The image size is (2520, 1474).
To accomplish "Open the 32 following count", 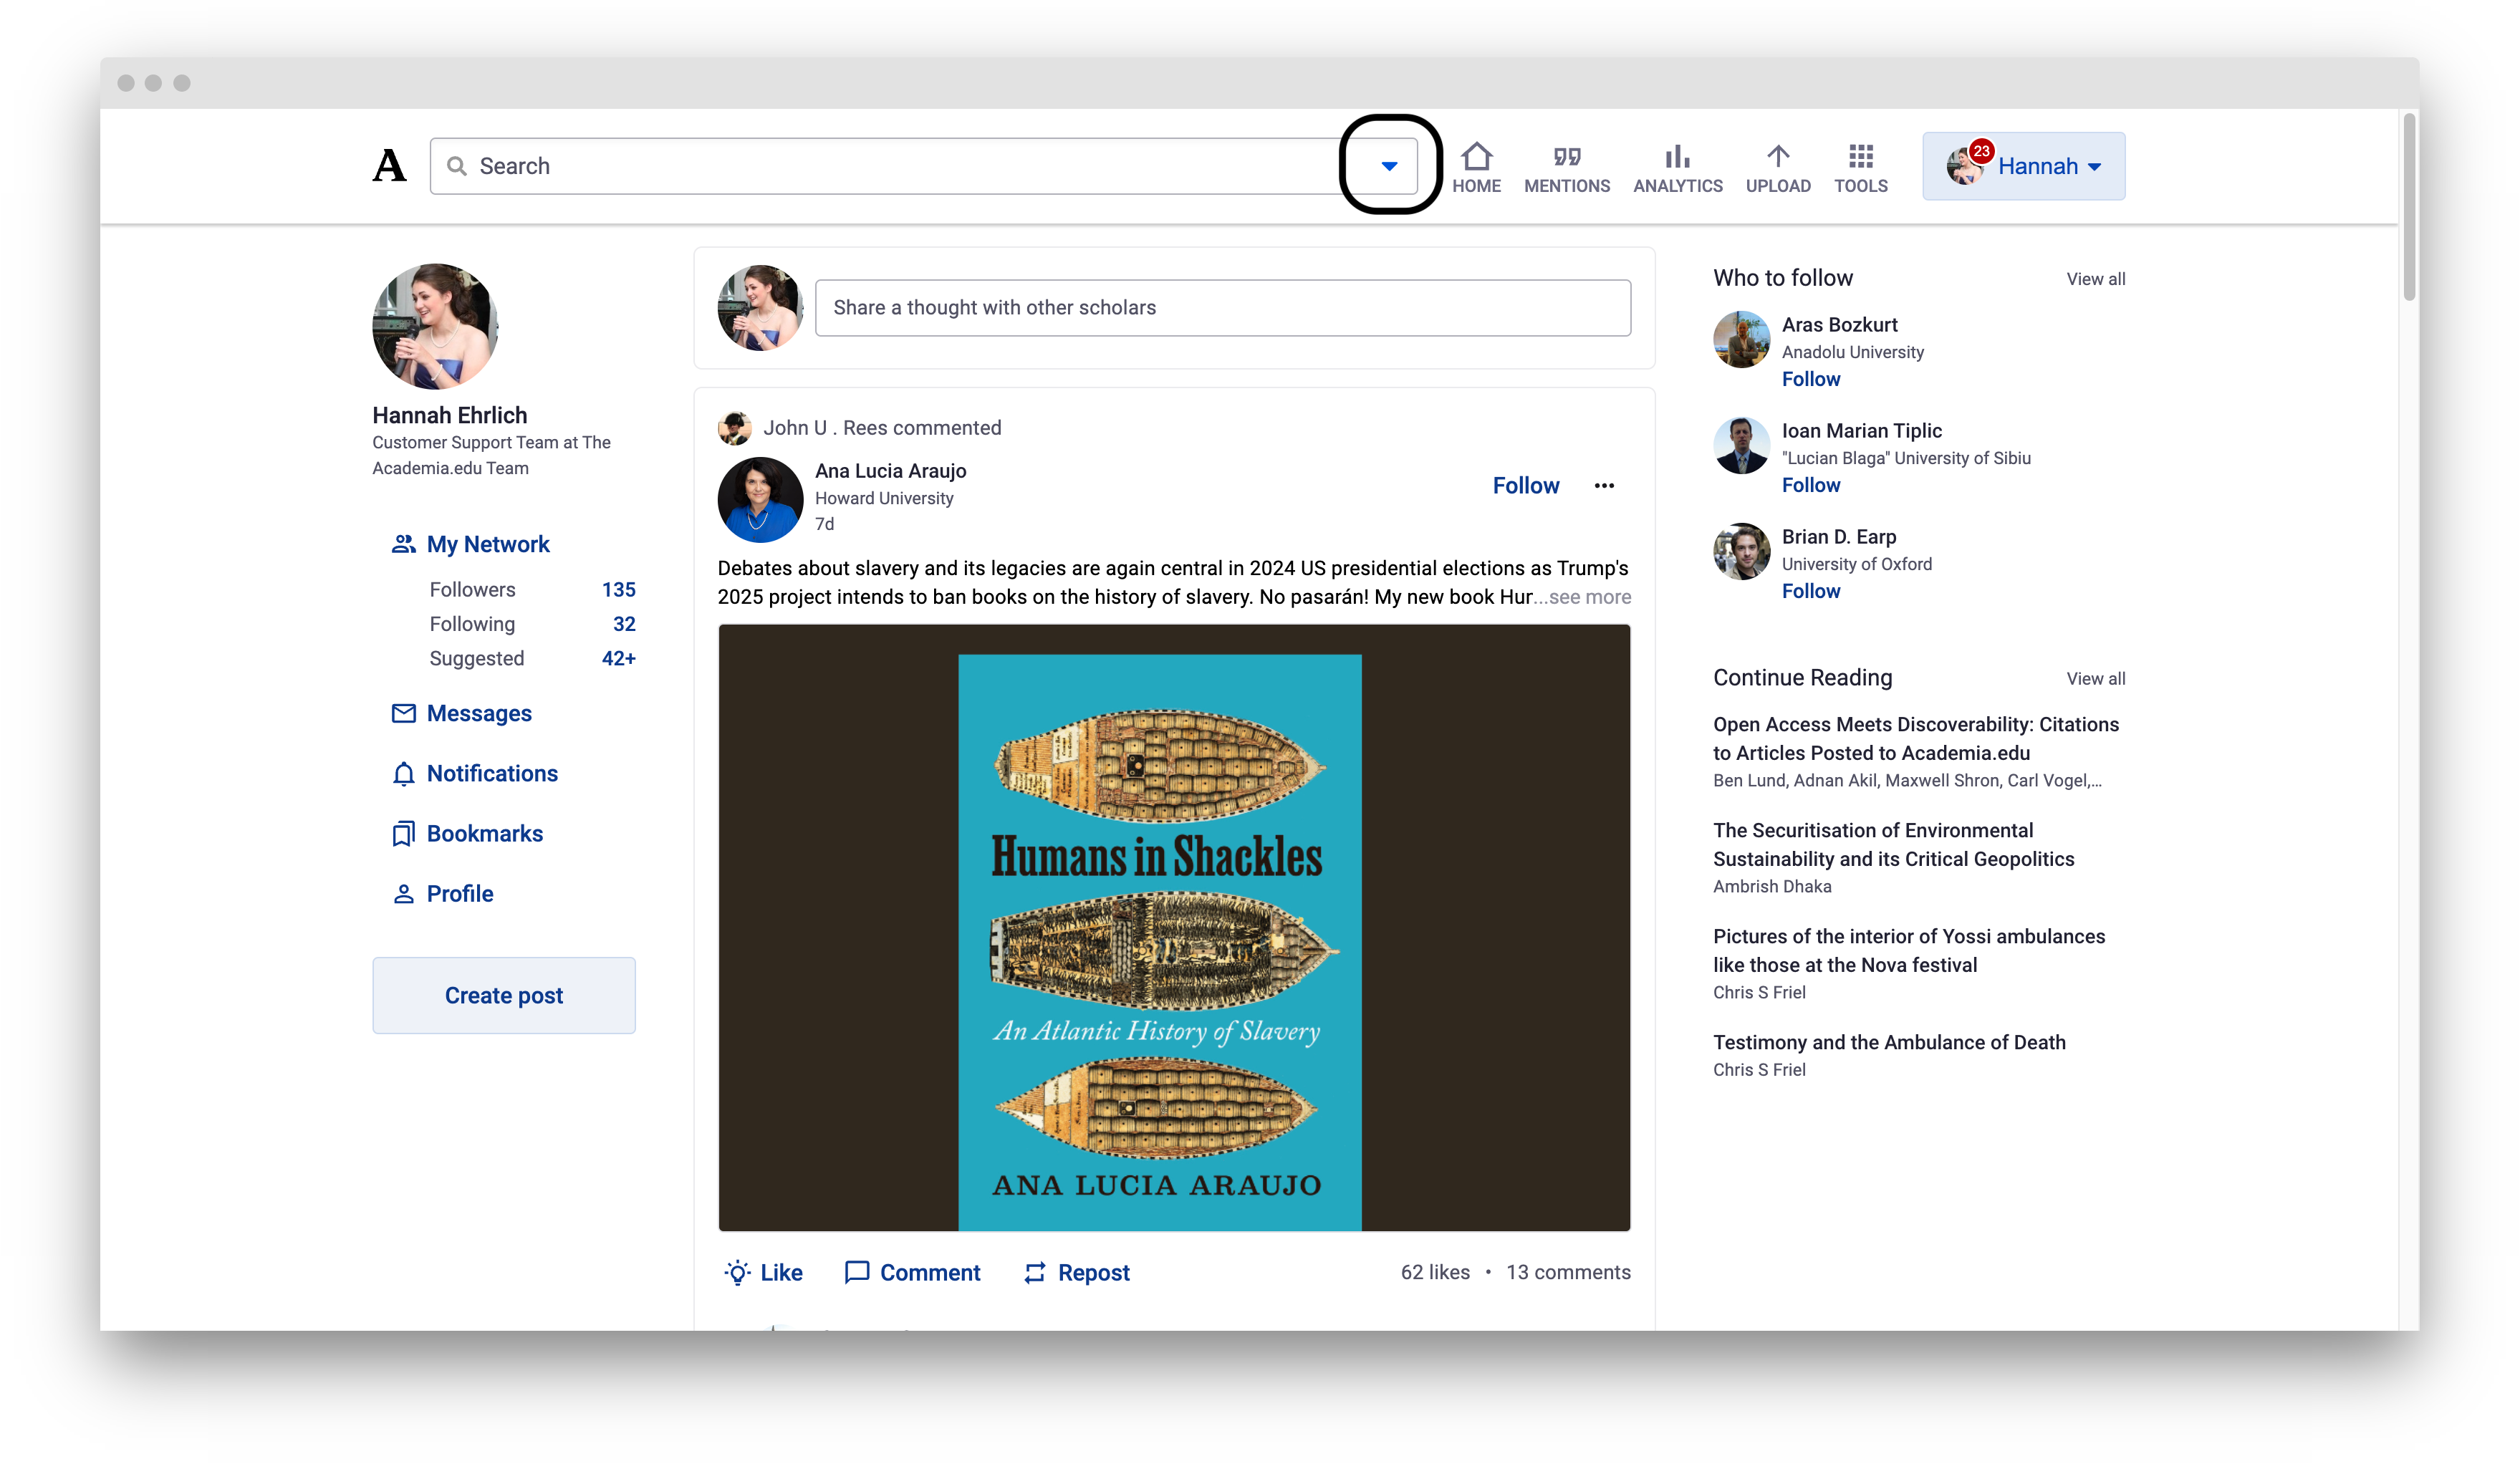I will click(x=624, y=624).
